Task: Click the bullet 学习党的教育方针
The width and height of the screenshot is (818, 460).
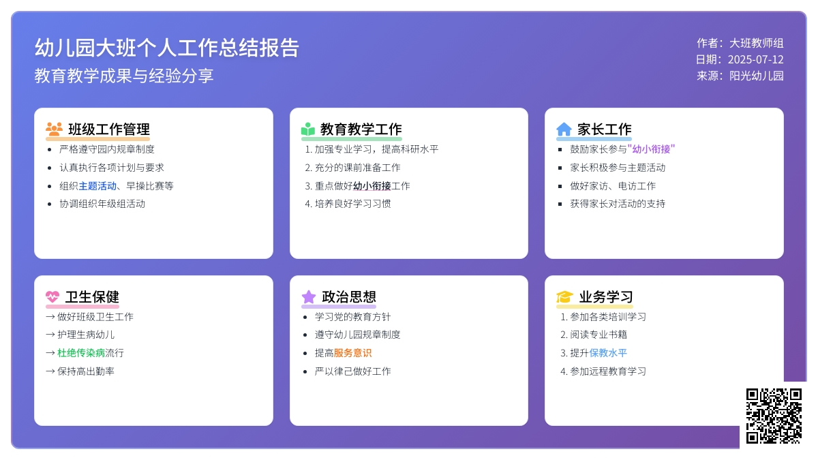Action: pos(353,316)
